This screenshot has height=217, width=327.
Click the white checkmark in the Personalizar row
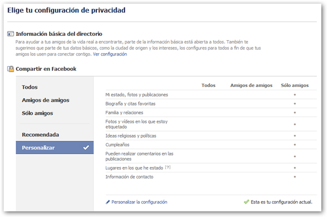click(x=86, y=147)
